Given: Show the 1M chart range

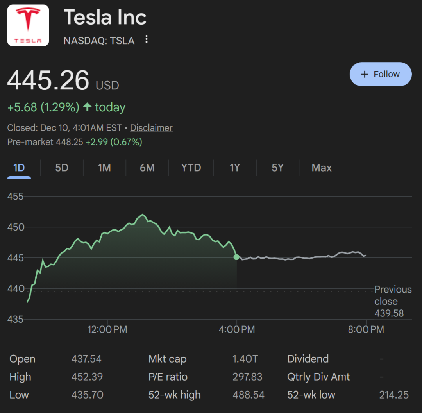Looking at the screenshot, I should tap(104, 168).
